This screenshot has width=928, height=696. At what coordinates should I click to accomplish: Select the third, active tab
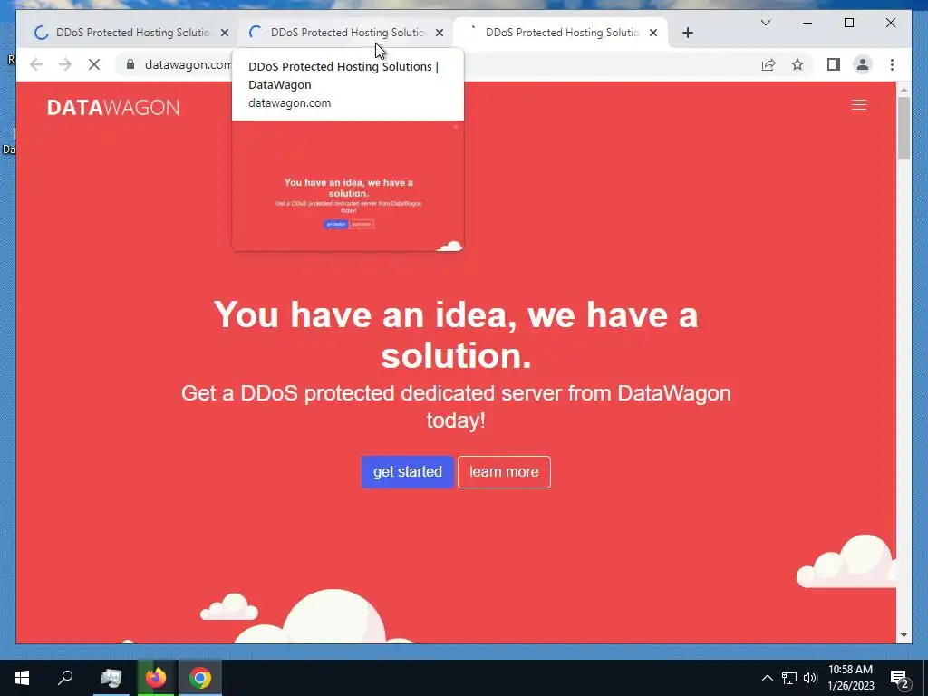point(560,34)
